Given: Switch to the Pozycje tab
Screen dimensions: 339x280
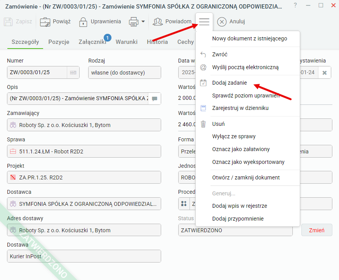Looking at the screenshot, I should coord(59,42).
